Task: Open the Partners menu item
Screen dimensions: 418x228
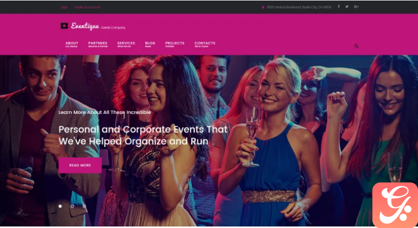Action: pos(98,44)
